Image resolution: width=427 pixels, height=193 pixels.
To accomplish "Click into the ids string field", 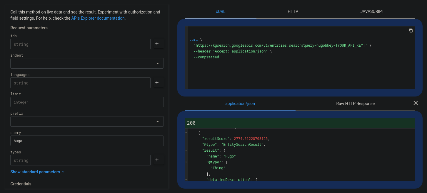I will [80, 44].
